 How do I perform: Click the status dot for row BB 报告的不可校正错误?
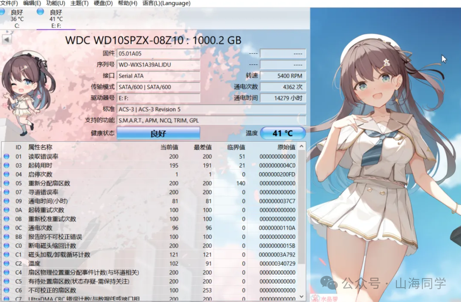(6, 237)
